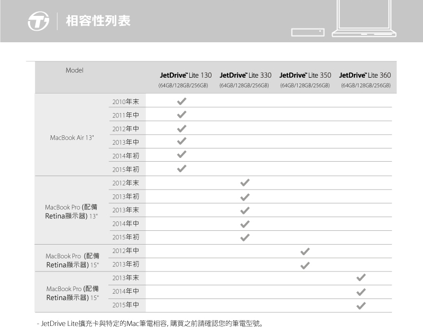Image resolution: width=423 pixels, height=336 pixels.
Task: Click checkmark in the 2011年中 row
Action: click(181, 115)
